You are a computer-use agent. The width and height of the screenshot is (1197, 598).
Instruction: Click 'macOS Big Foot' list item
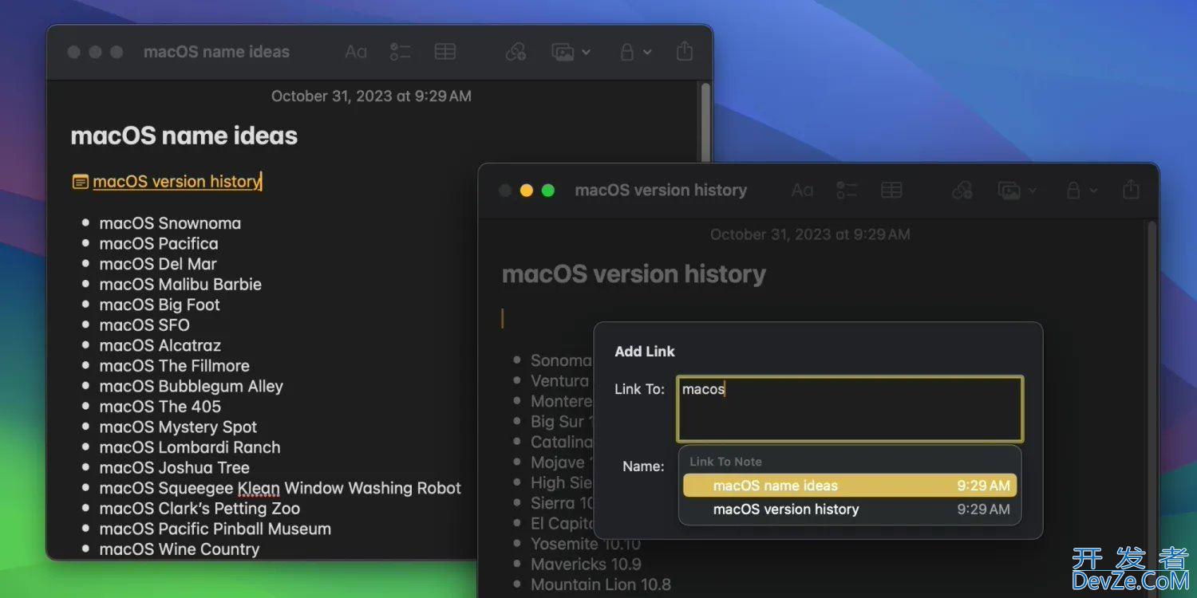click(x=160, y=305)
